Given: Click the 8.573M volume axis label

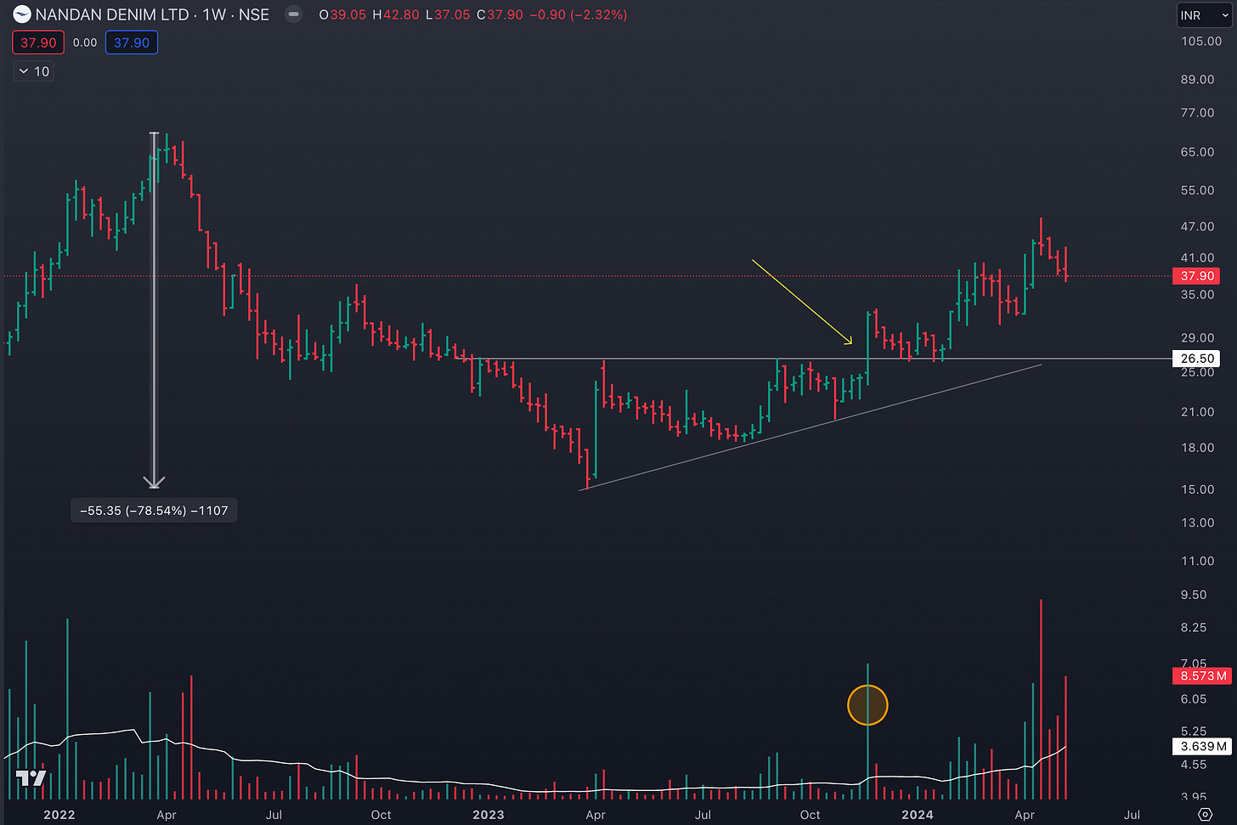Looking at the screenshot, I should click(1202, 675).
